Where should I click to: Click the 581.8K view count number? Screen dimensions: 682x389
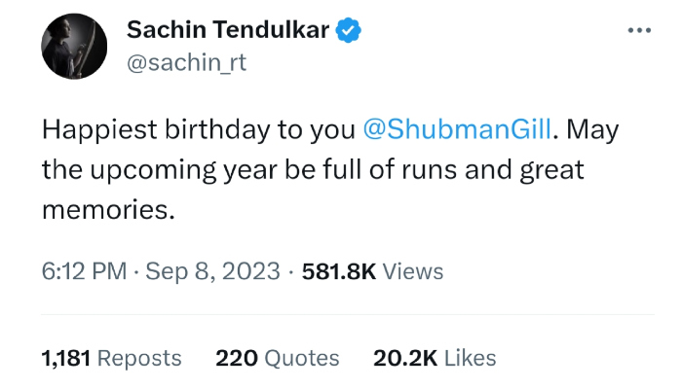[339, 271]
